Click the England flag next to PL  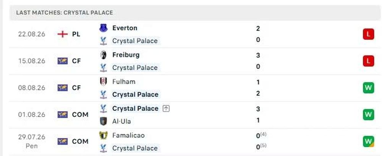[x=63, y=34]
